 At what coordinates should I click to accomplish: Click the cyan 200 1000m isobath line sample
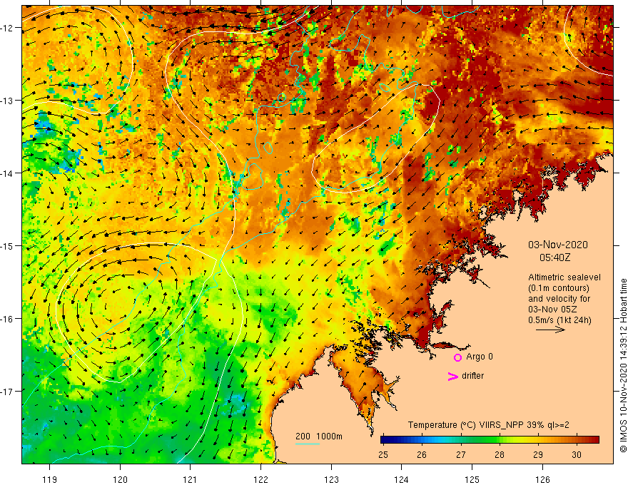[307, 444]
